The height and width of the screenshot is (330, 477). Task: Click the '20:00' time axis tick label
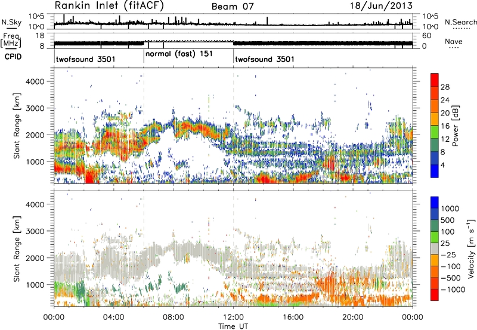coord(353,317)
